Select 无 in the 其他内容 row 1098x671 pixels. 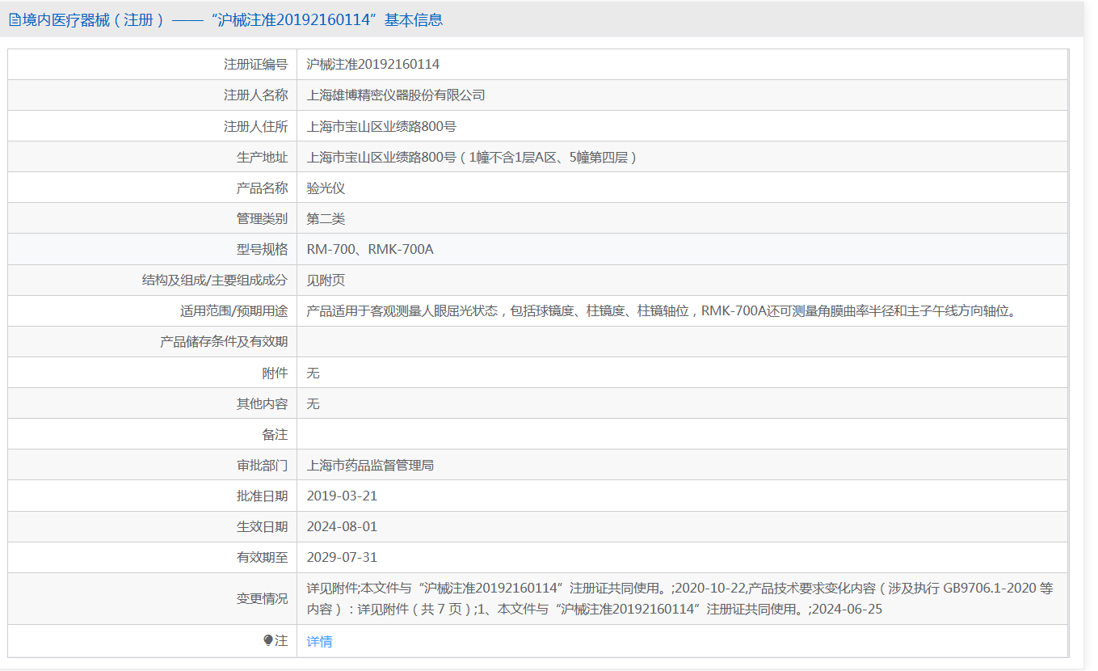pos(313,403)
